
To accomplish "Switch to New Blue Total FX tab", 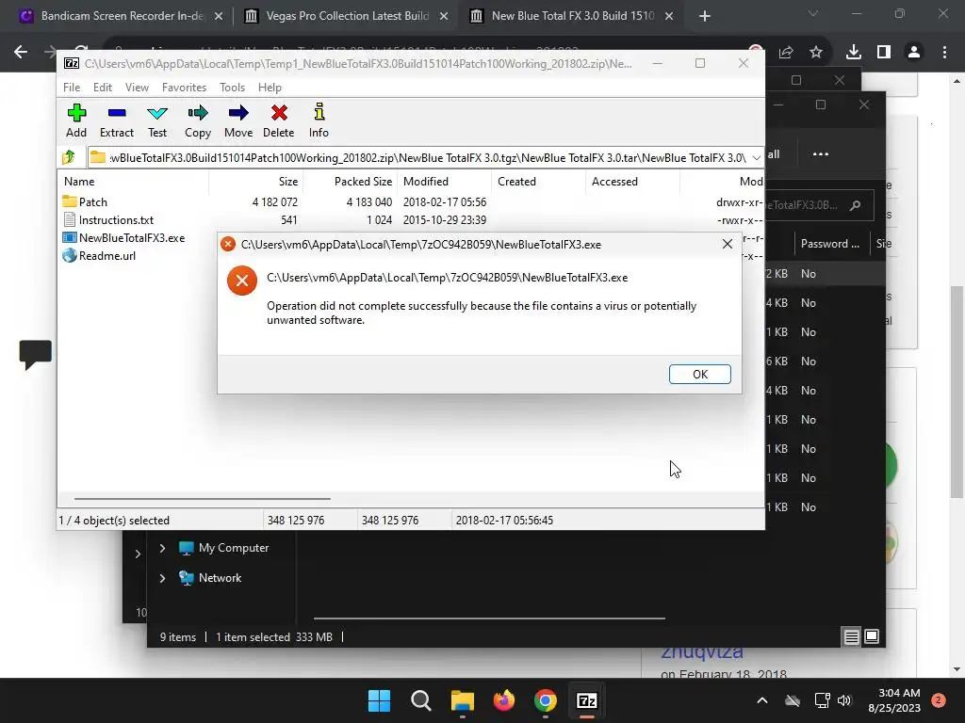I will 572,16.
